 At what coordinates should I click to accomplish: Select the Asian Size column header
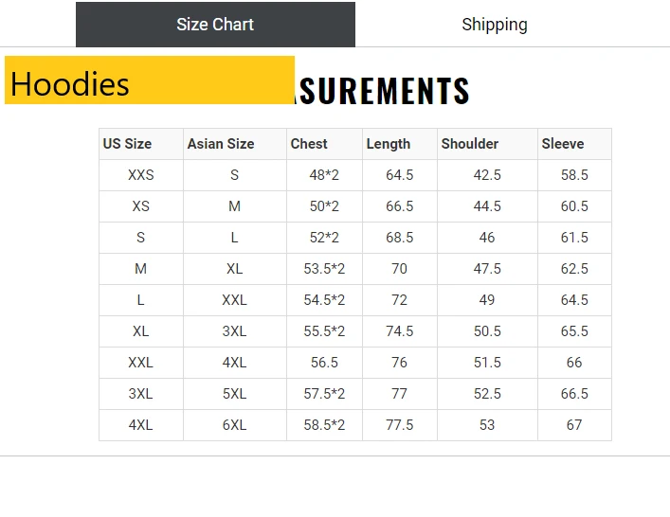(235, 144)
